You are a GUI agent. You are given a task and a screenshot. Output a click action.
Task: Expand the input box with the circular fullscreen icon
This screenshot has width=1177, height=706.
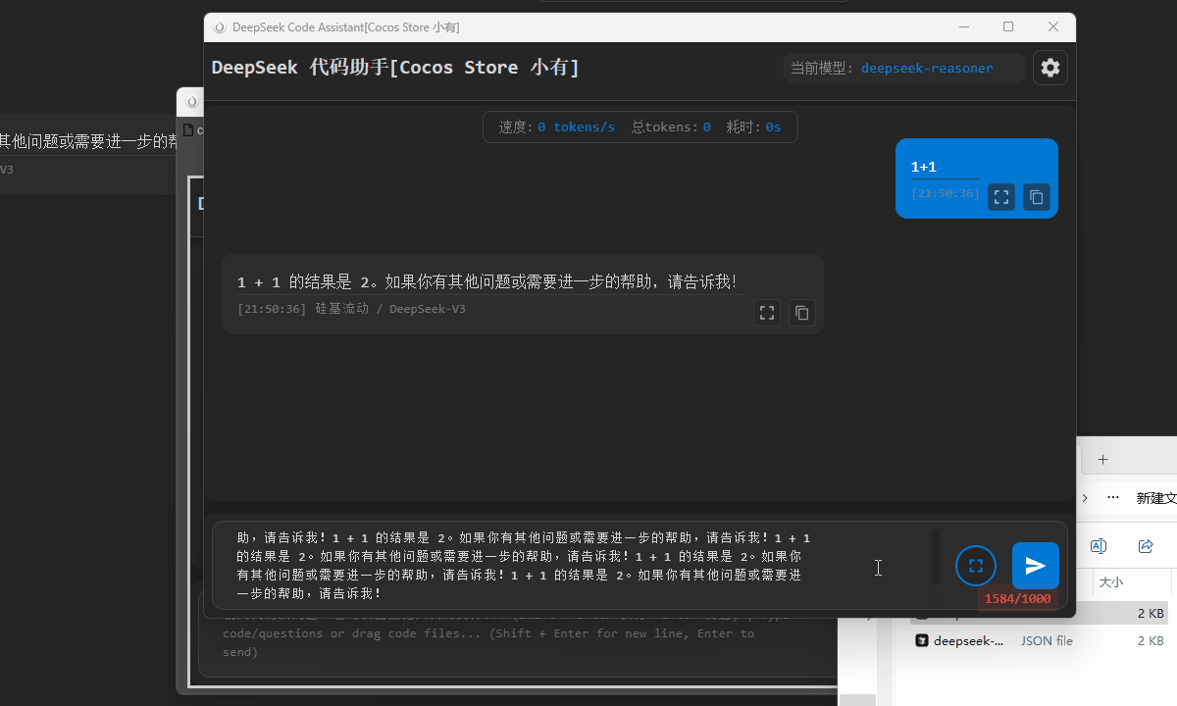click(x=976, y=566)
